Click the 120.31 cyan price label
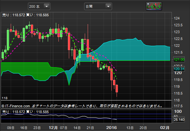The width and height of the screenshot is (190, 131). point(179,69)
